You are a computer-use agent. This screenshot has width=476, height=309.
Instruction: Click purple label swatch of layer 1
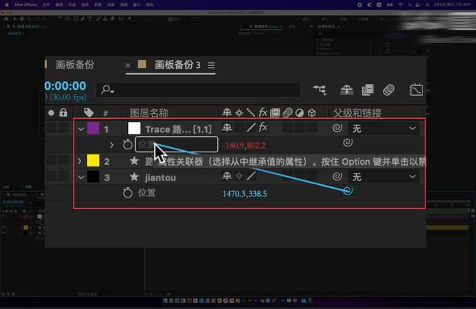pos(93,129)
